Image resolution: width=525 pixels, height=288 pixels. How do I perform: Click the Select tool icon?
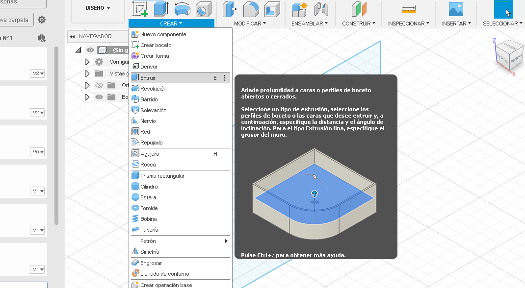pyautogui.click(x=503, y=9)
